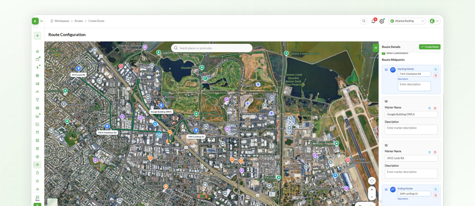Open the briefcase icon in the sidebar
Image resolution: width=475 pixels, height=206 pixels.
[x=37, y=108]
